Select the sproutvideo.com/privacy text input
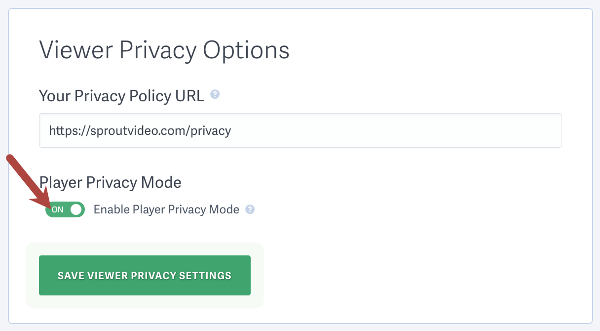The width and height of the screenshot is (600, 331). (300, 130)
